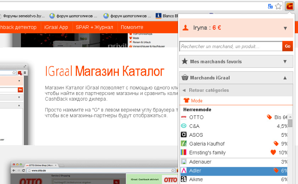This screenshot has height=184, width=298.
Task: Click the user profile icon beside Iryna
Action: click(x=186, y=28)
